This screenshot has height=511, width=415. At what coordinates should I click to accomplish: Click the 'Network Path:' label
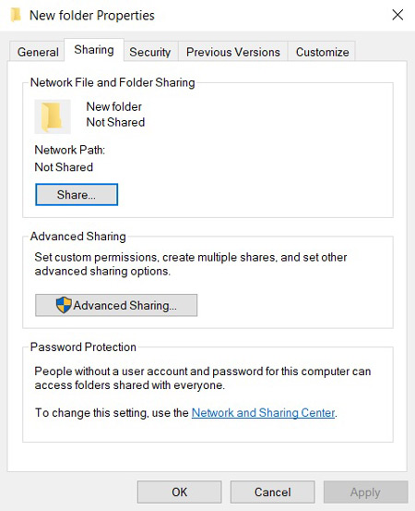coord(69,150)
